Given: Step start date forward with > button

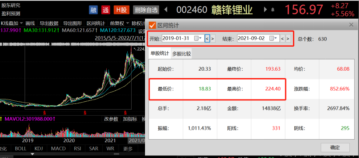Looking at the screenshot, I should [213, 39].
